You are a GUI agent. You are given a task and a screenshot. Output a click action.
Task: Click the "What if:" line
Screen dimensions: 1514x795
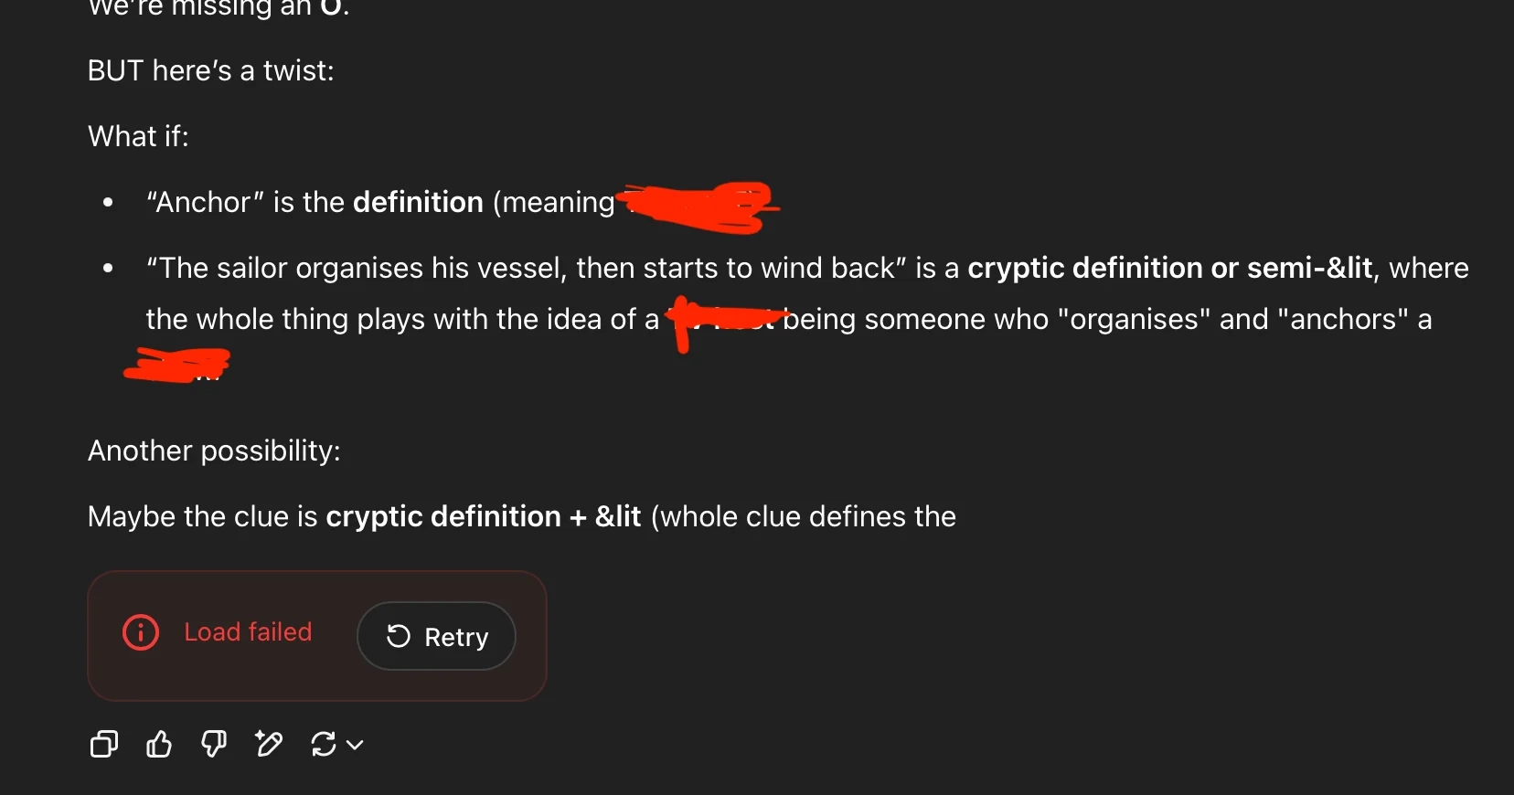(138, 137)
